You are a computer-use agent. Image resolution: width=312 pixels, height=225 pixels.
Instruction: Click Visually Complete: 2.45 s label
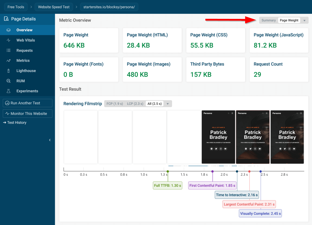click(x=261, y=214)
